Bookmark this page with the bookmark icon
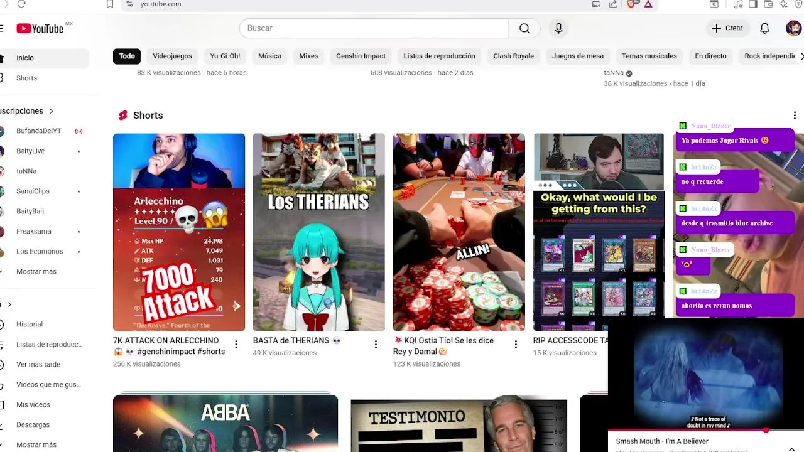804x452 pixels. [110, 4]
